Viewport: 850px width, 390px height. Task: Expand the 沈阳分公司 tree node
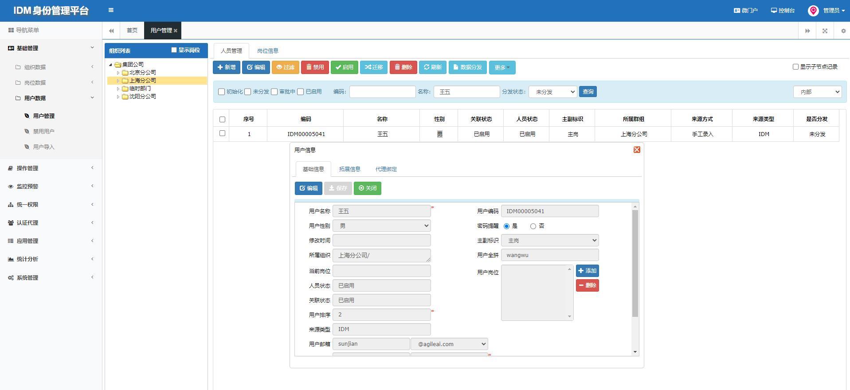[x=118, y=97]
